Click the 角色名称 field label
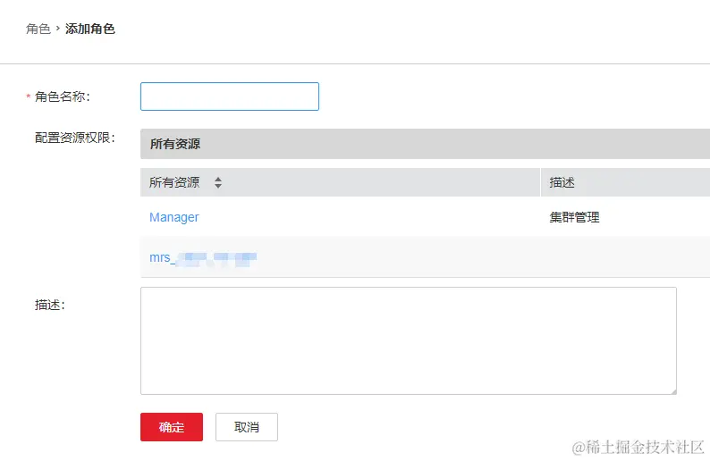This screenshot has width=710, height=461. click(63, 96)
